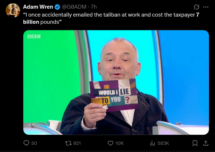The image size is (215, 152).
Task: Click the 10K likes count
Action: tap(119, 143)
